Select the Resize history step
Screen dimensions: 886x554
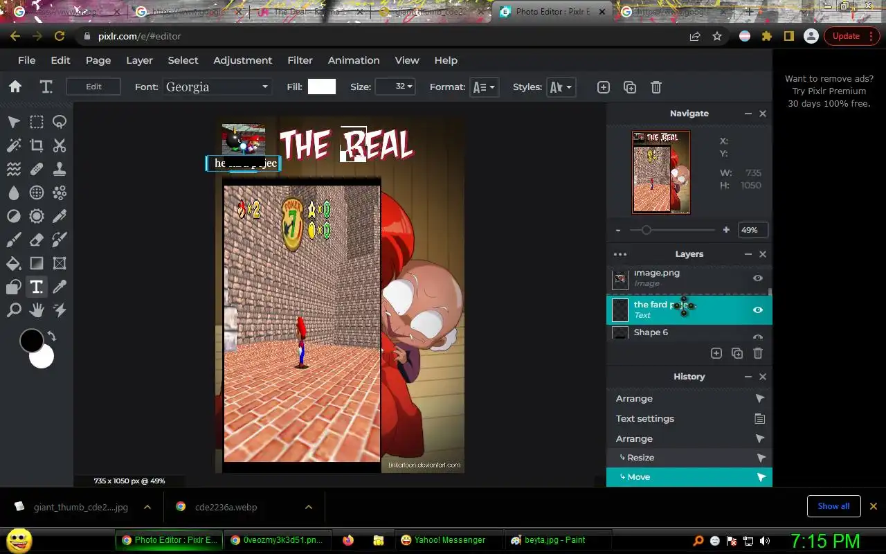pos(689,458)
